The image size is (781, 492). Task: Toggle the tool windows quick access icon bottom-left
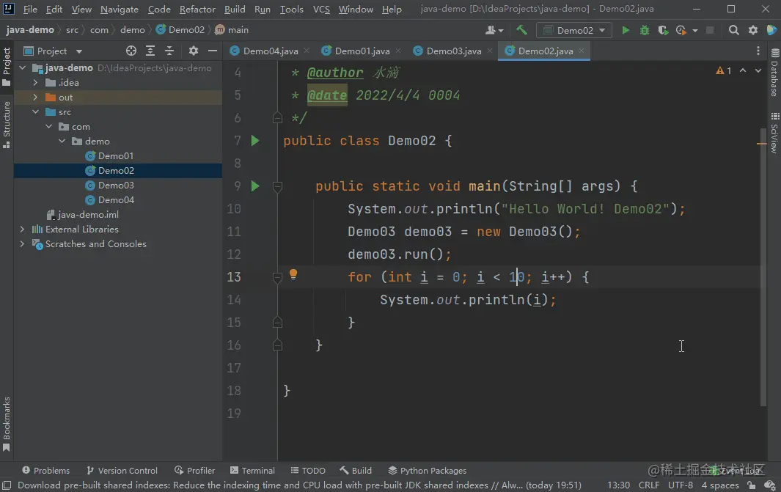tap(7, 485)
